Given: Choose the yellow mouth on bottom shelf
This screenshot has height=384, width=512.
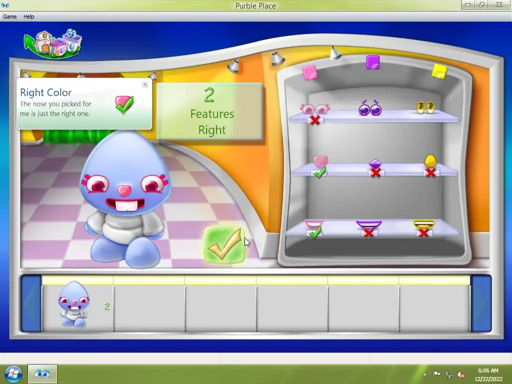Looking at the screenshot, I should pos(423,224).
